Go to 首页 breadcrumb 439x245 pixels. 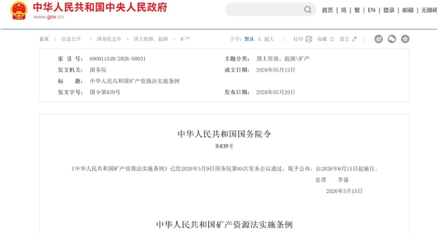coord(44,39)
